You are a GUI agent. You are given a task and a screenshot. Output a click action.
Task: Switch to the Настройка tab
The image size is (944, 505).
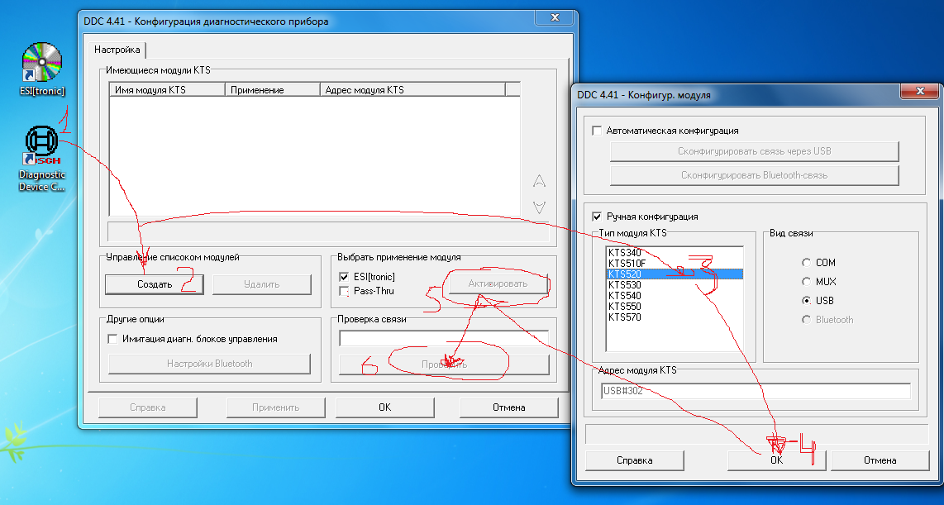[117, 50]
